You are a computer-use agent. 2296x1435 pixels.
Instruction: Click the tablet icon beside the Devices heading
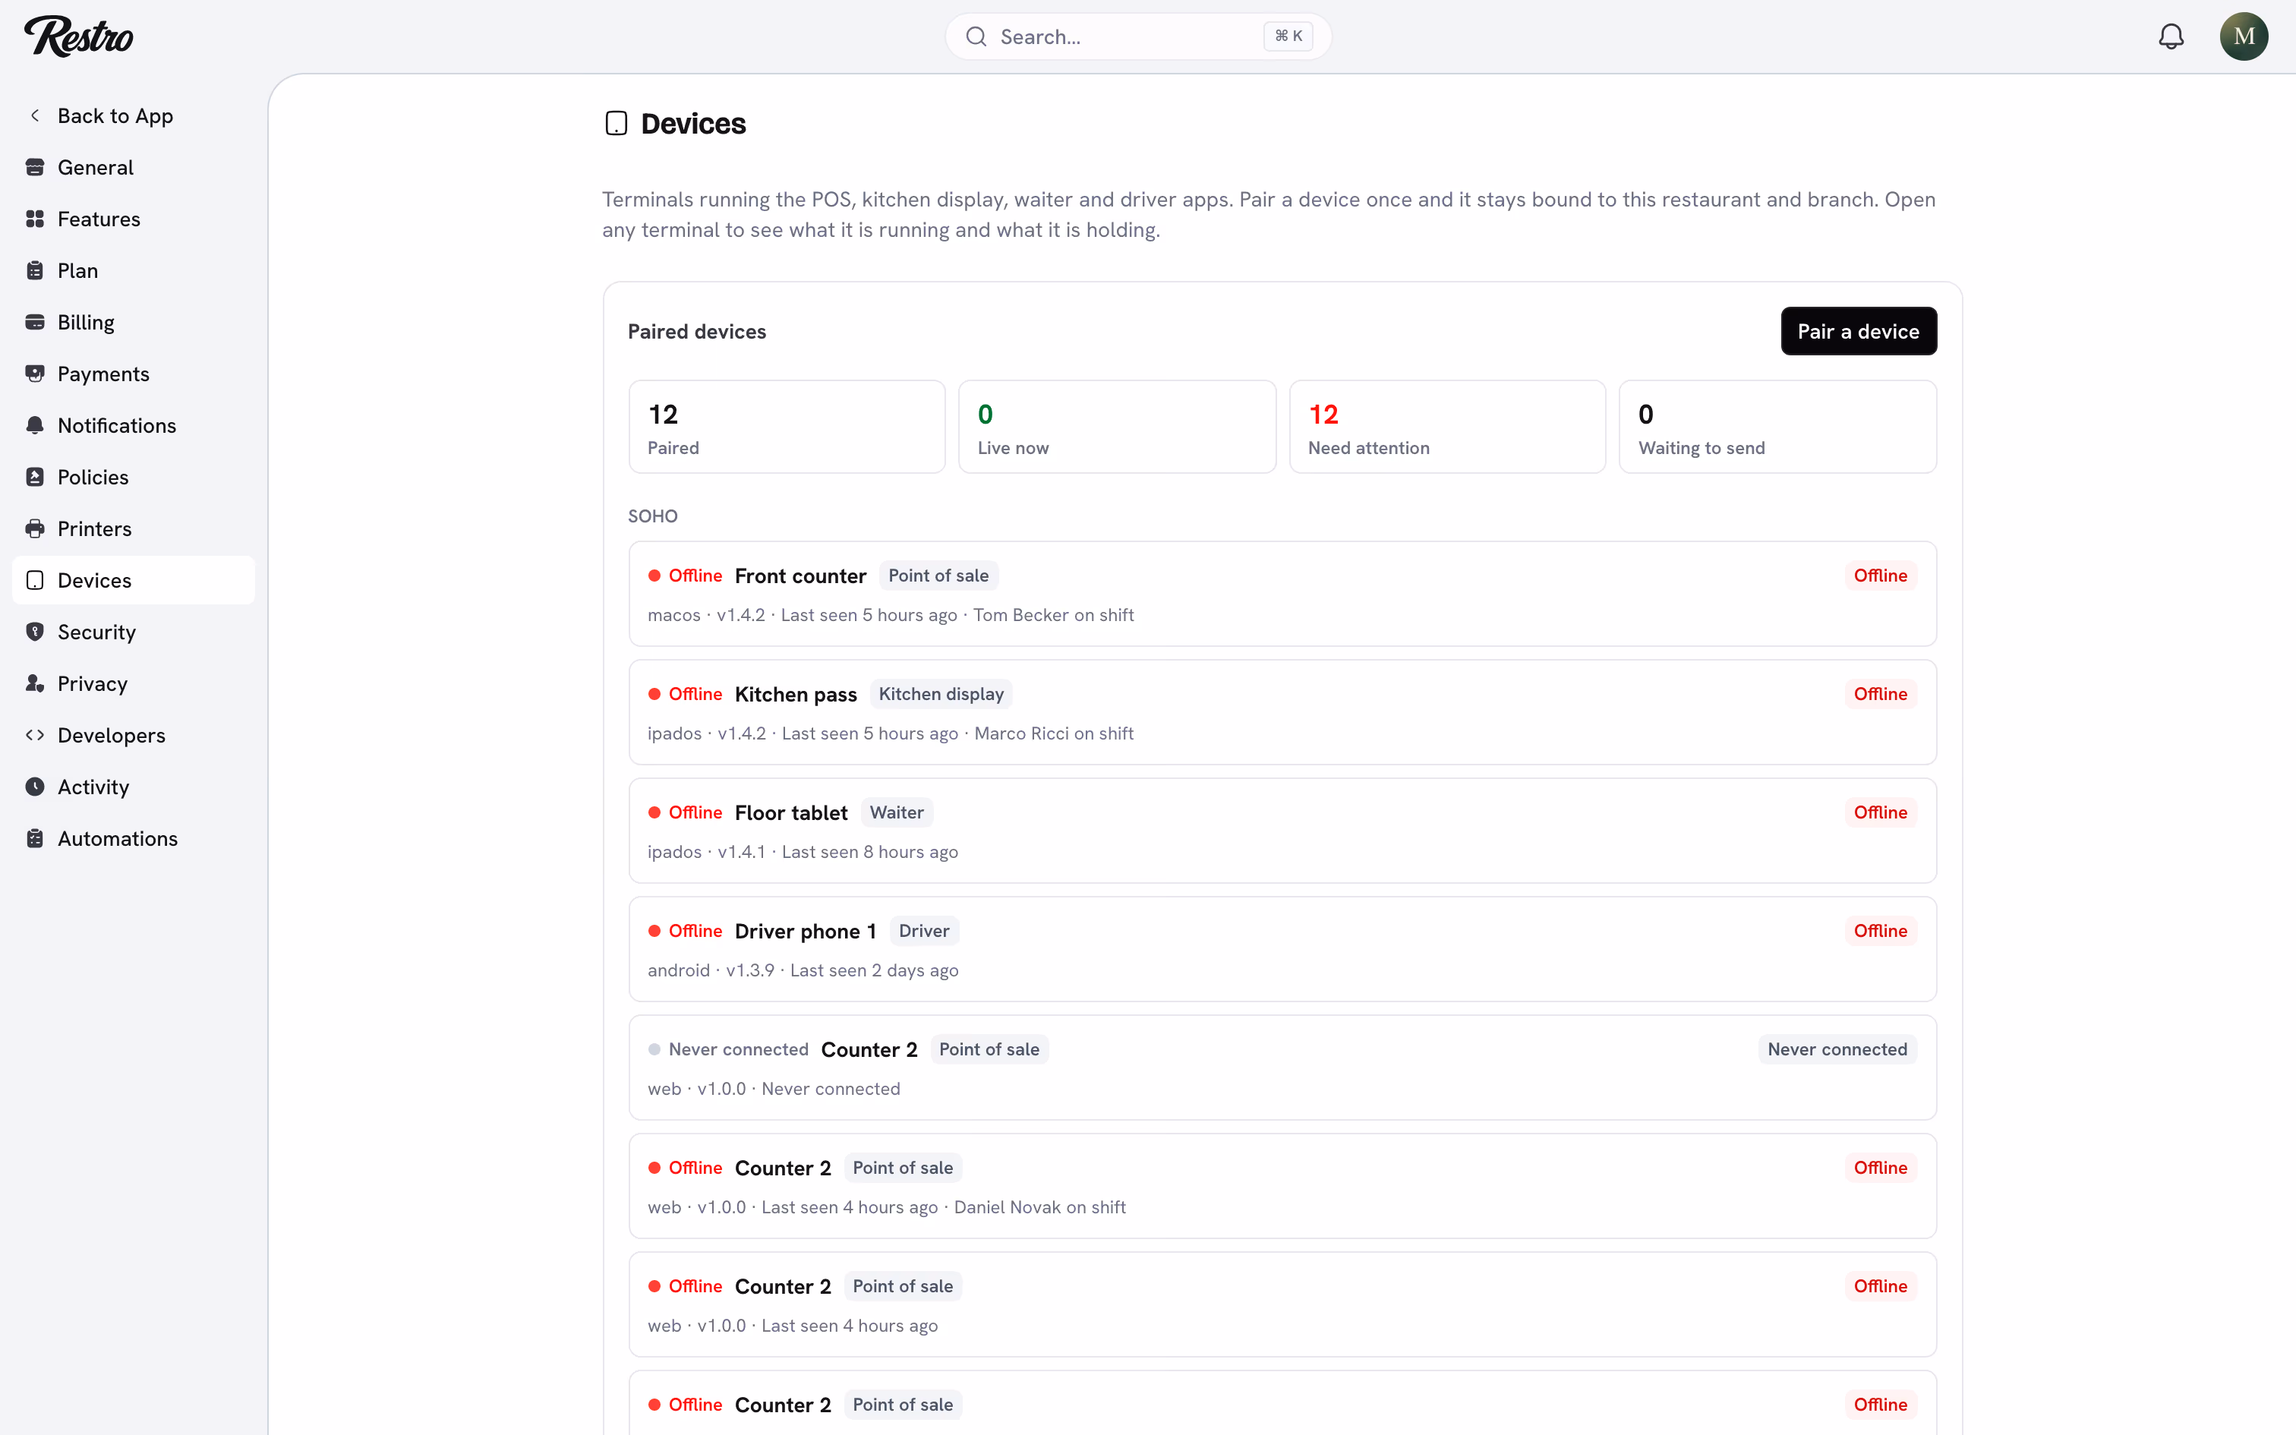pos(616,123)
